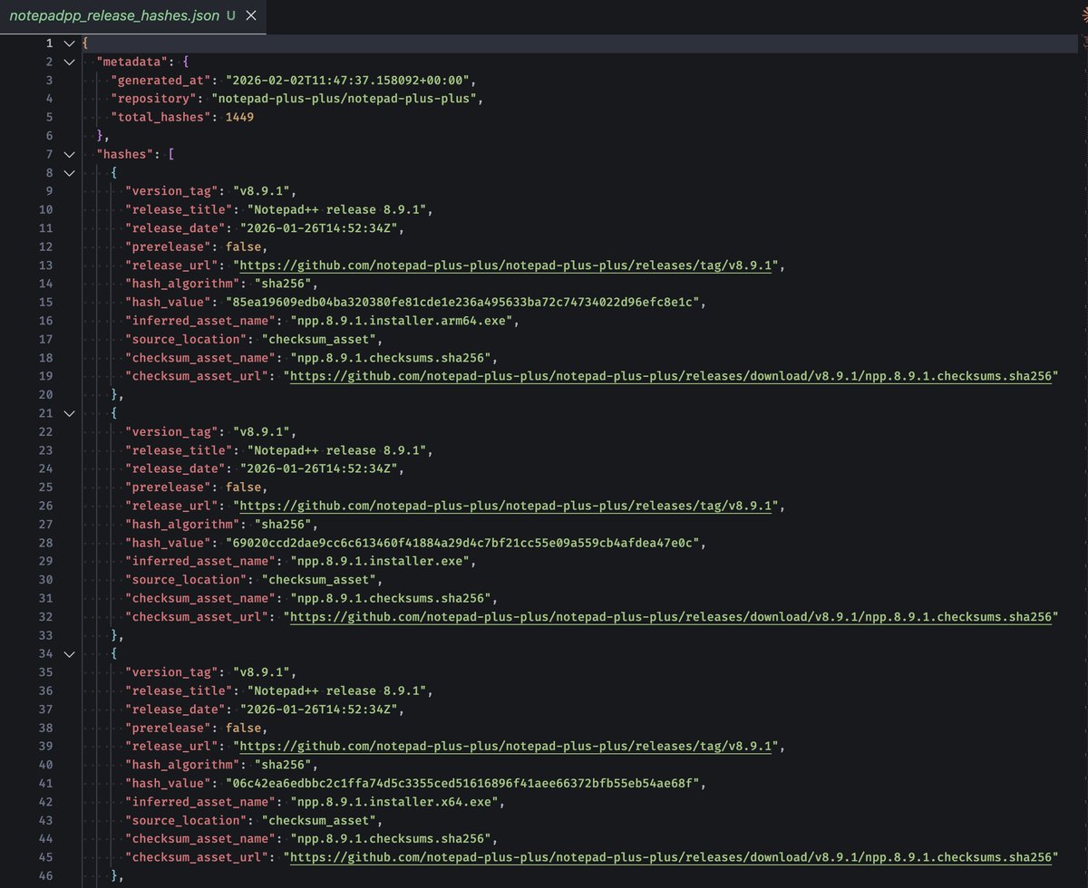Image resolution: width=1088 pixels, height=888 pixels.
Task: Fold the object starting on line 21
Action: click(x=70, y=413)
